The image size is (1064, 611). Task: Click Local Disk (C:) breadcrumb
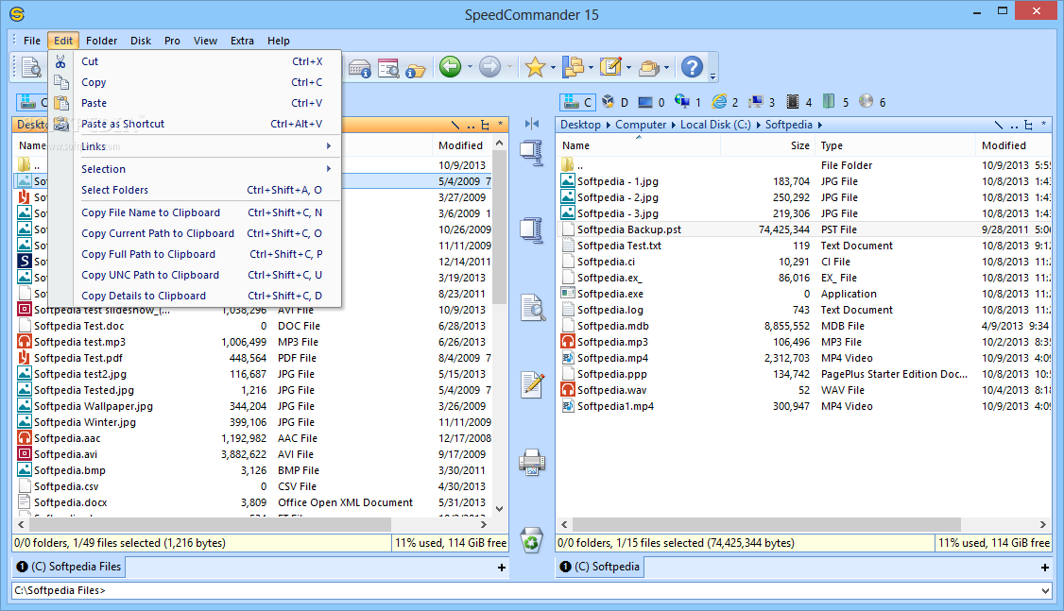(x=715, y=125)
